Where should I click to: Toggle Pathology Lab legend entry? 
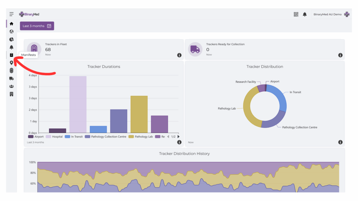pos(141,137)
